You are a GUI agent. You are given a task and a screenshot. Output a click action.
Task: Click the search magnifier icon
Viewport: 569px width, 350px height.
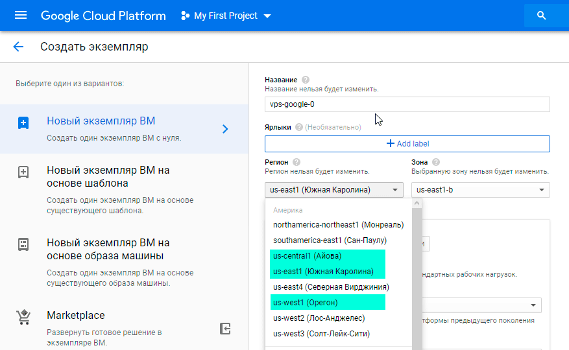click(542, 16)
